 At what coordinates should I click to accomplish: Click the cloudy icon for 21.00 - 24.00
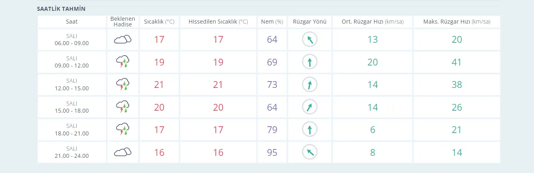[x=123, y=152]
